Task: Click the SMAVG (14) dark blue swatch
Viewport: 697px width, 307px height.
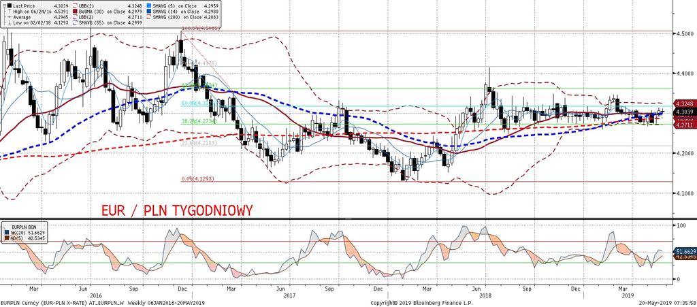Action: 149,11
